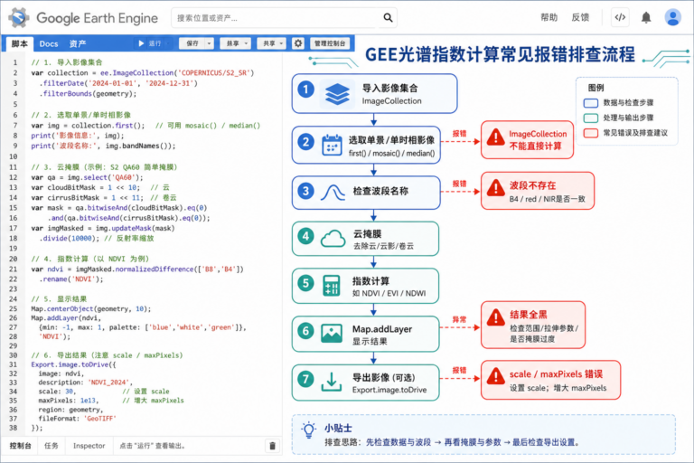Click the fileFormat 'GeoTIFF' value
The width and height of the screenshot is (694, 463).
point(101,419)
